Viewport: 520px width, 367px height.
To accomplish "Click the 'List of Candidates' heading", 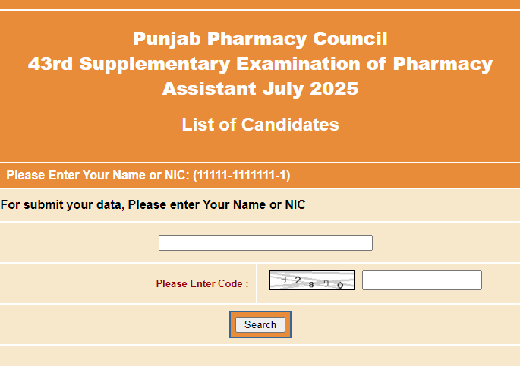I will [x=260, y=125].
